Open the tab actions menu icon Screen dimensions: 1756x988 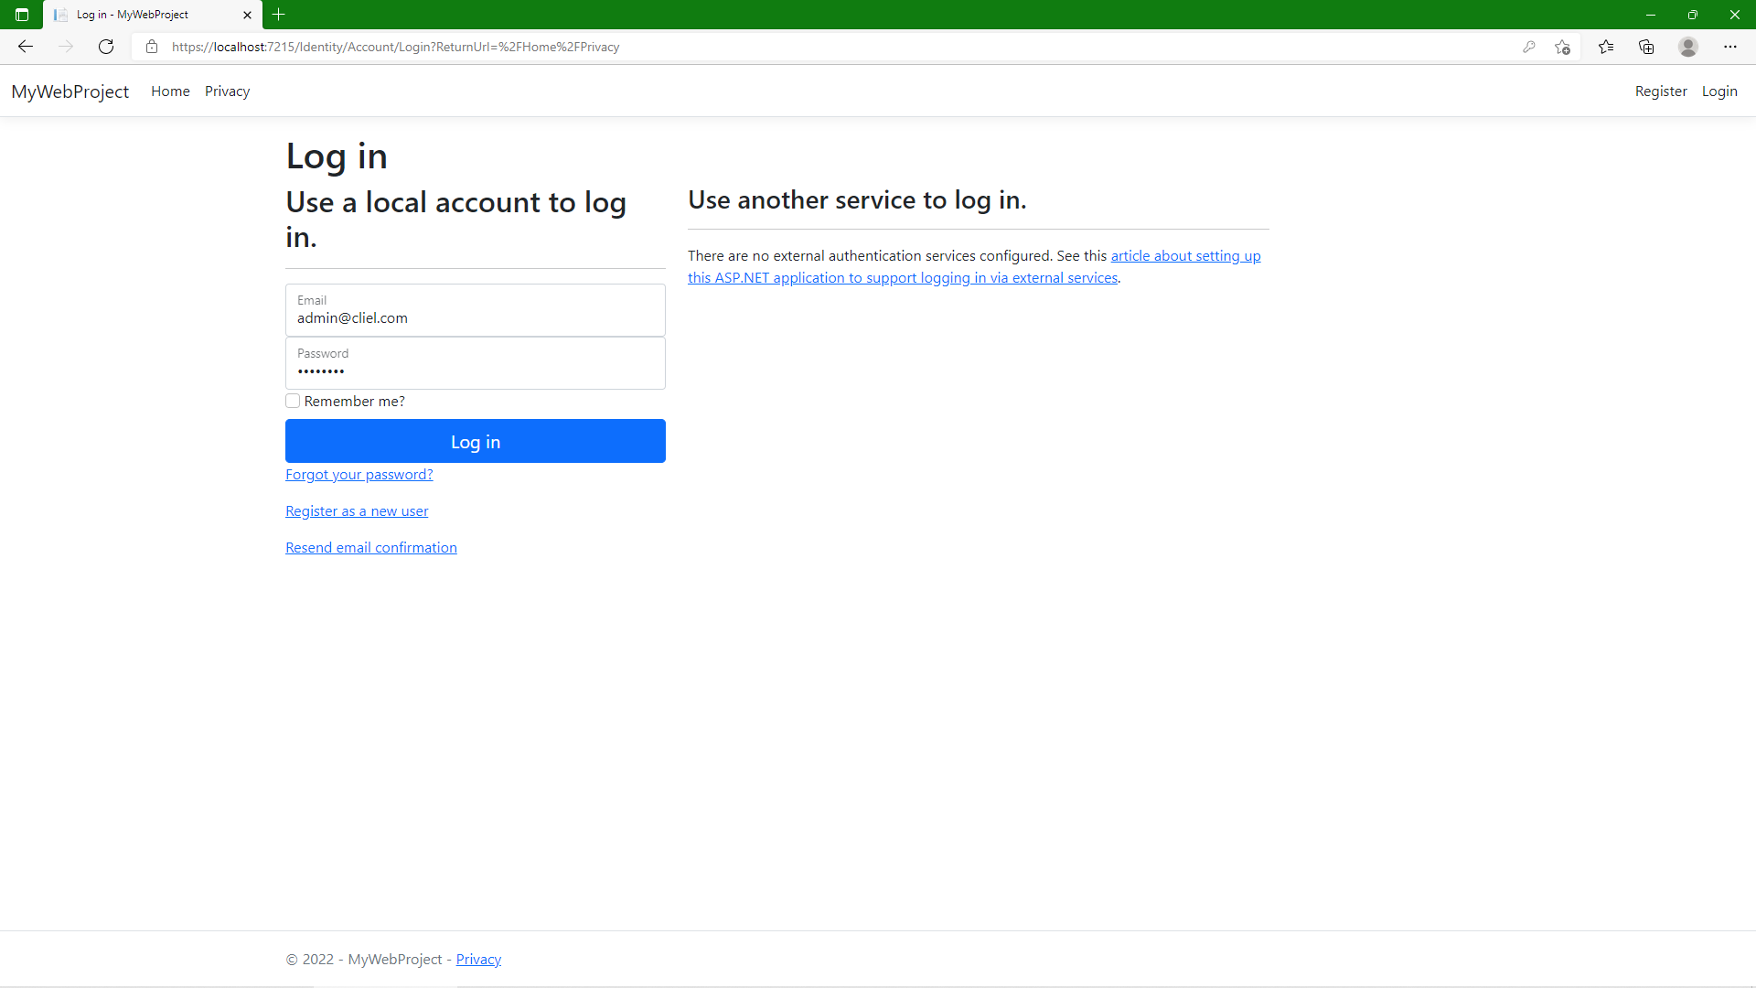tap(22, 15)
